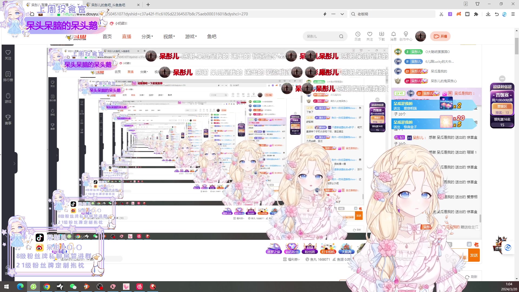Open NetEase Cloud Music from taskbar
The height and width of the screenshot is (292, 519).
point(139,287)
